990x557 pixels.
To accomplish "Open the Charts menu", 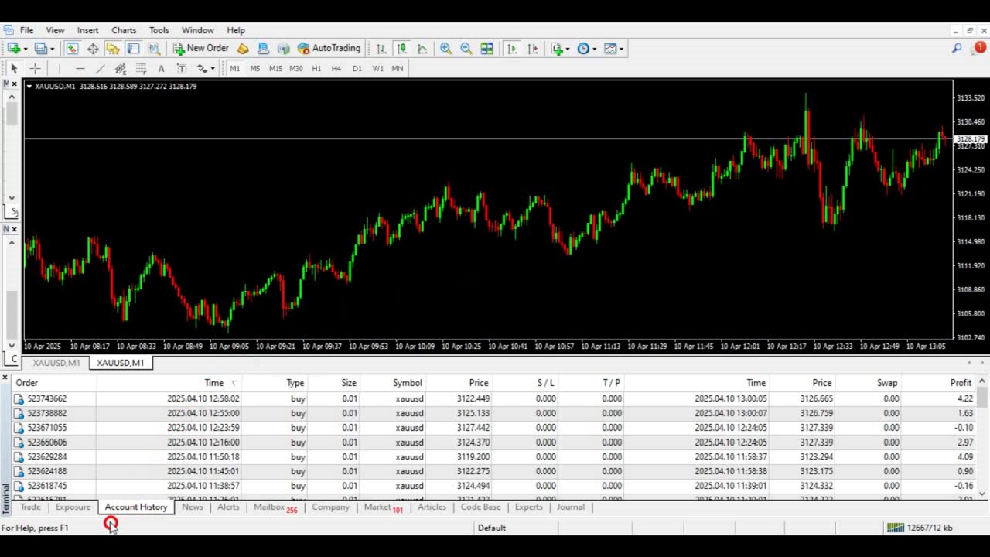I will (124, 30).
